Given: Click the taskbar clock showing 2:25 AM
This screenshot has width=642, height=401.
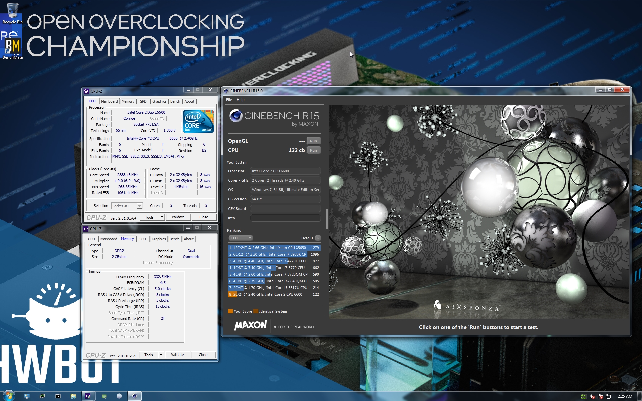Looking at the screenshot, I should click(625, 396).
